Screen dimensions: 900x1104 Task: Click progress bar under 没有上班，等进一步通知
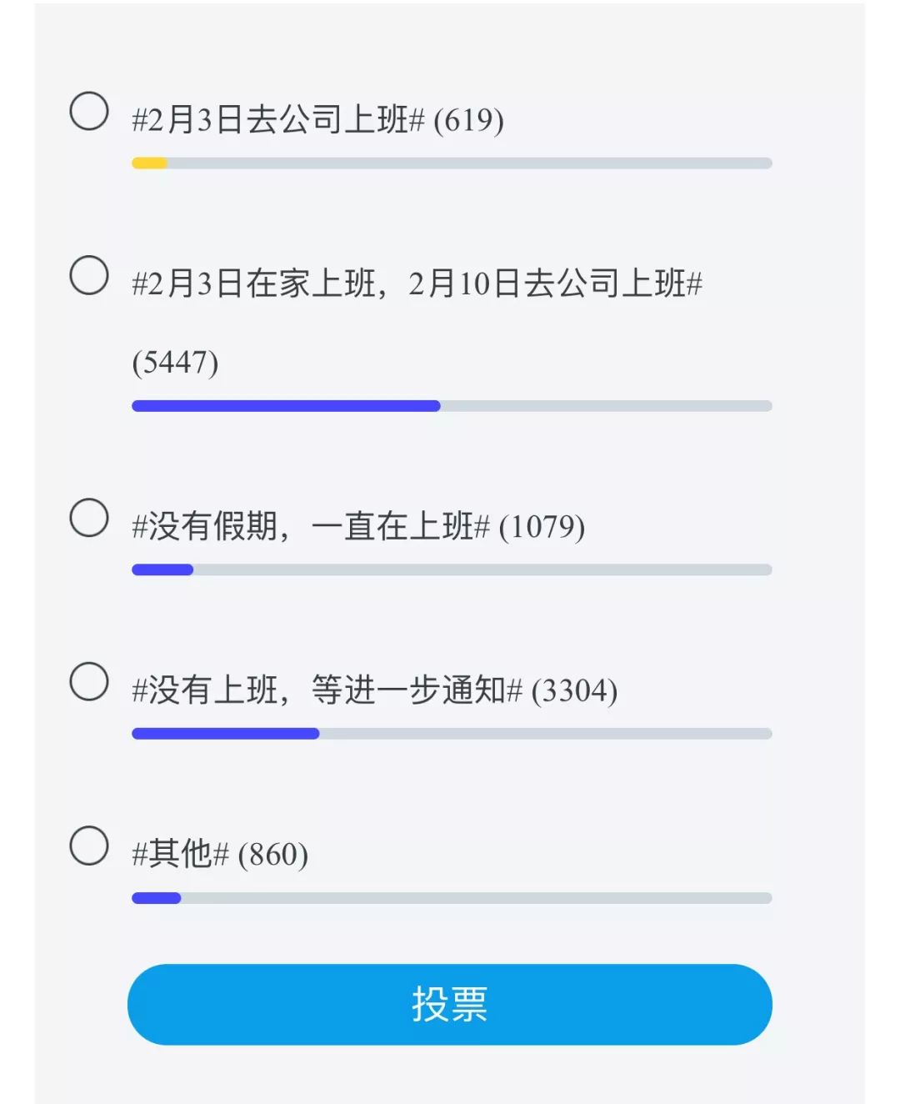pos(452,734)
